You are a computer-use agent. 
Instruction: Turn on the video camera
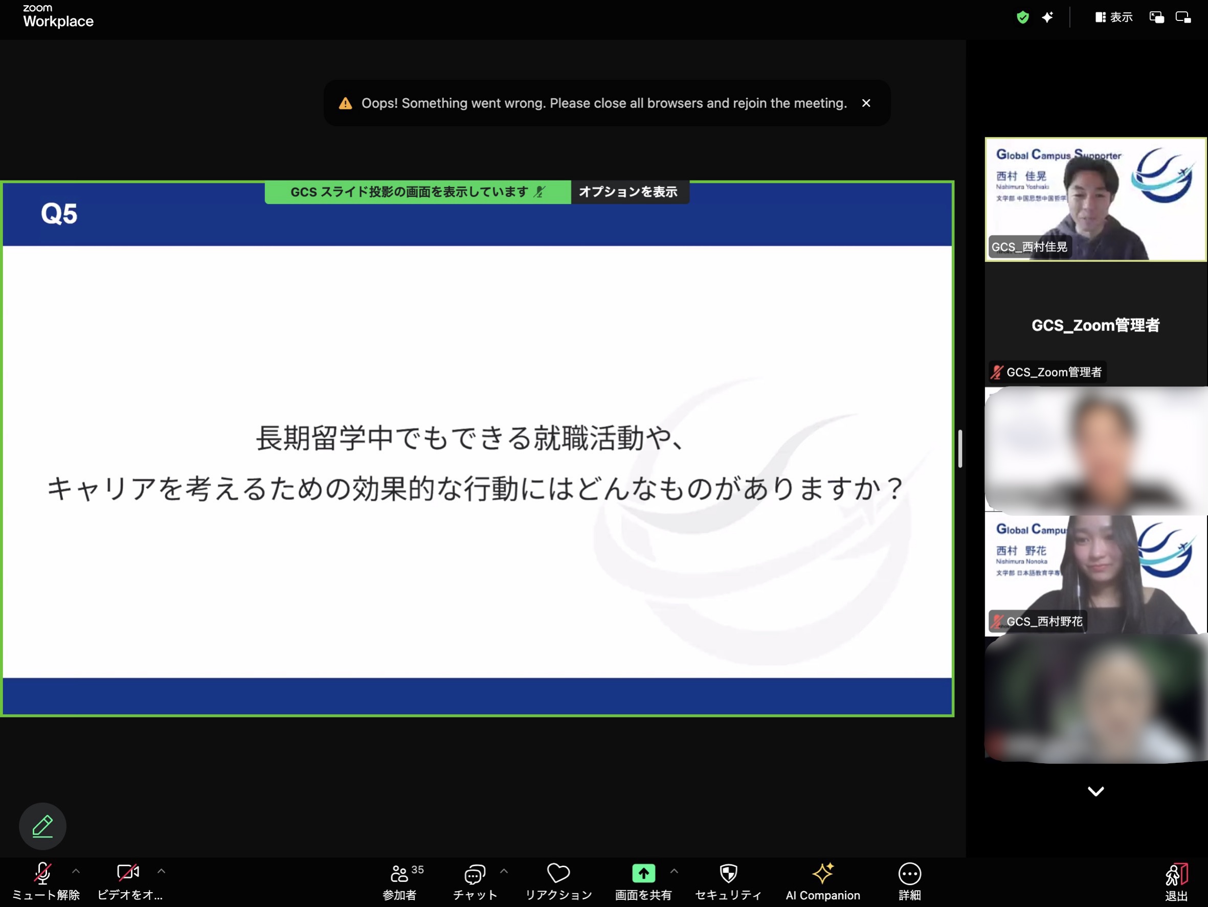[128, 872]
